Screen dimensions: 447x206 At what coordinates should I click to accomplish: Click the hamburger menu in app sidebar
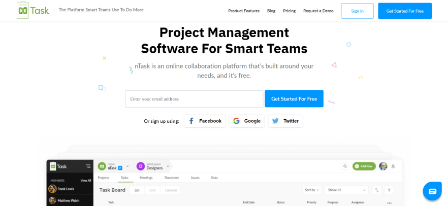[88, 166]
